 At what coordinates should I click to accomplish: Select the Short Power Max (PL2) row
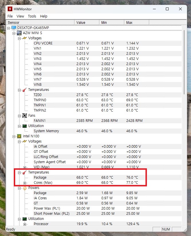(107, 214)
